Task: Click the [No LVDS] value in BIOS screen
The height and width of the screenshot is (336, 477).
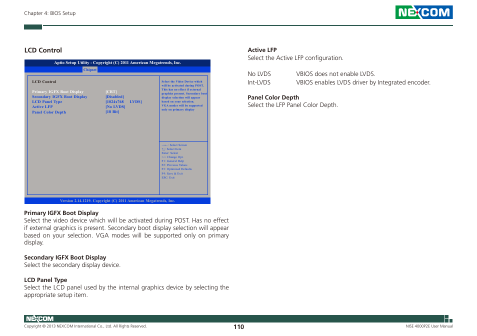Action: 115,106
